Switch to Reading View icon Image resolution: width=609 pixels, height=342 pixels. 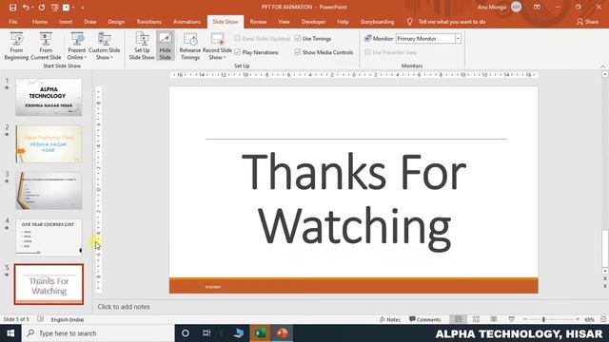click(x=494, y=319)
